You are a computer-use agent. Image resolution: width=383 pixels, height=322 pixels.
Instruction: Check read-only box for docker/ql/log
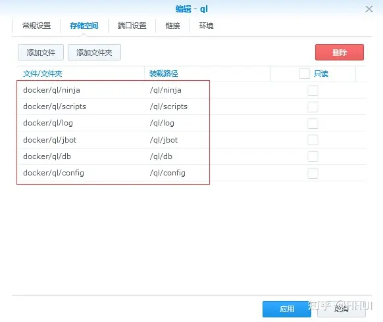(313, 124)
